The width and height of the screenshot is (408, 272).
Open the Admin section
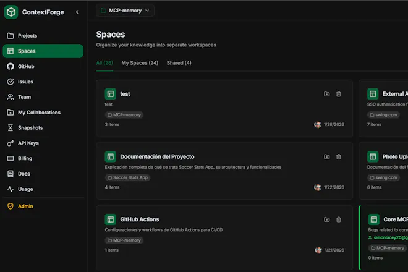pyautogui.click(x=43, y=206)
